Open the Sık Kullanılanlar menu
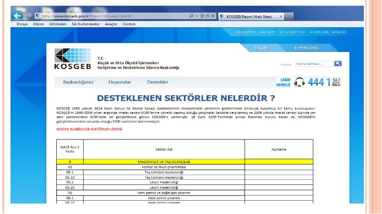This screenshot has height=214, width=382. [86, 24]
